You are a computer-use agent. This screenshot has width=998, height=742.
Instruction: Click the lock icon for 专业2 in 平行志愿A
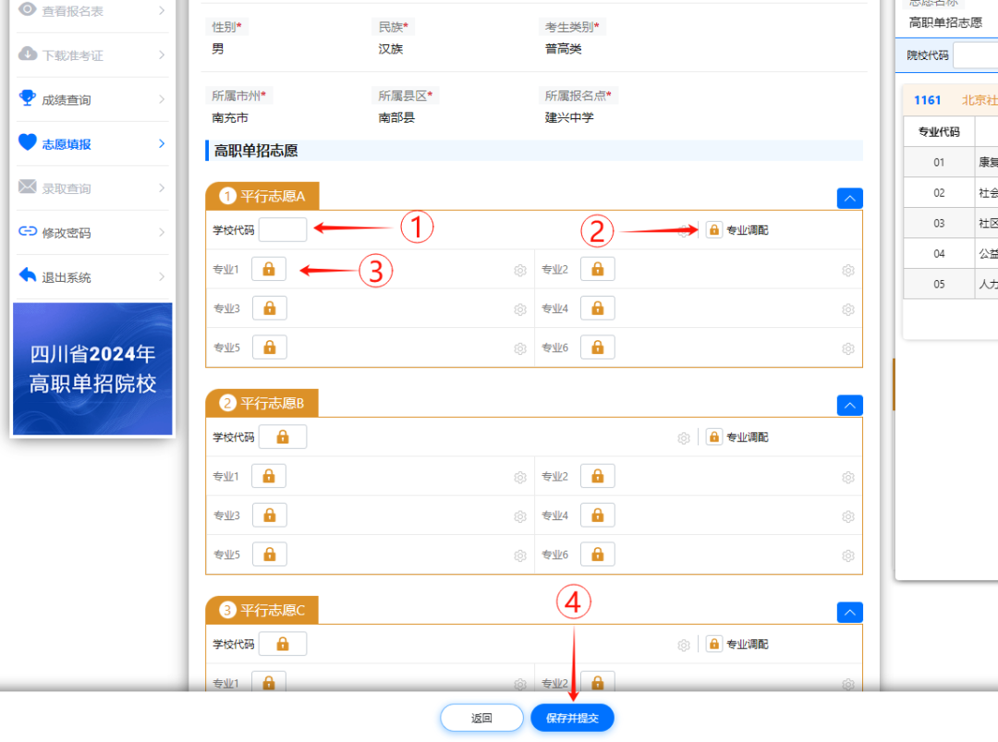click(x=597, y=269)
